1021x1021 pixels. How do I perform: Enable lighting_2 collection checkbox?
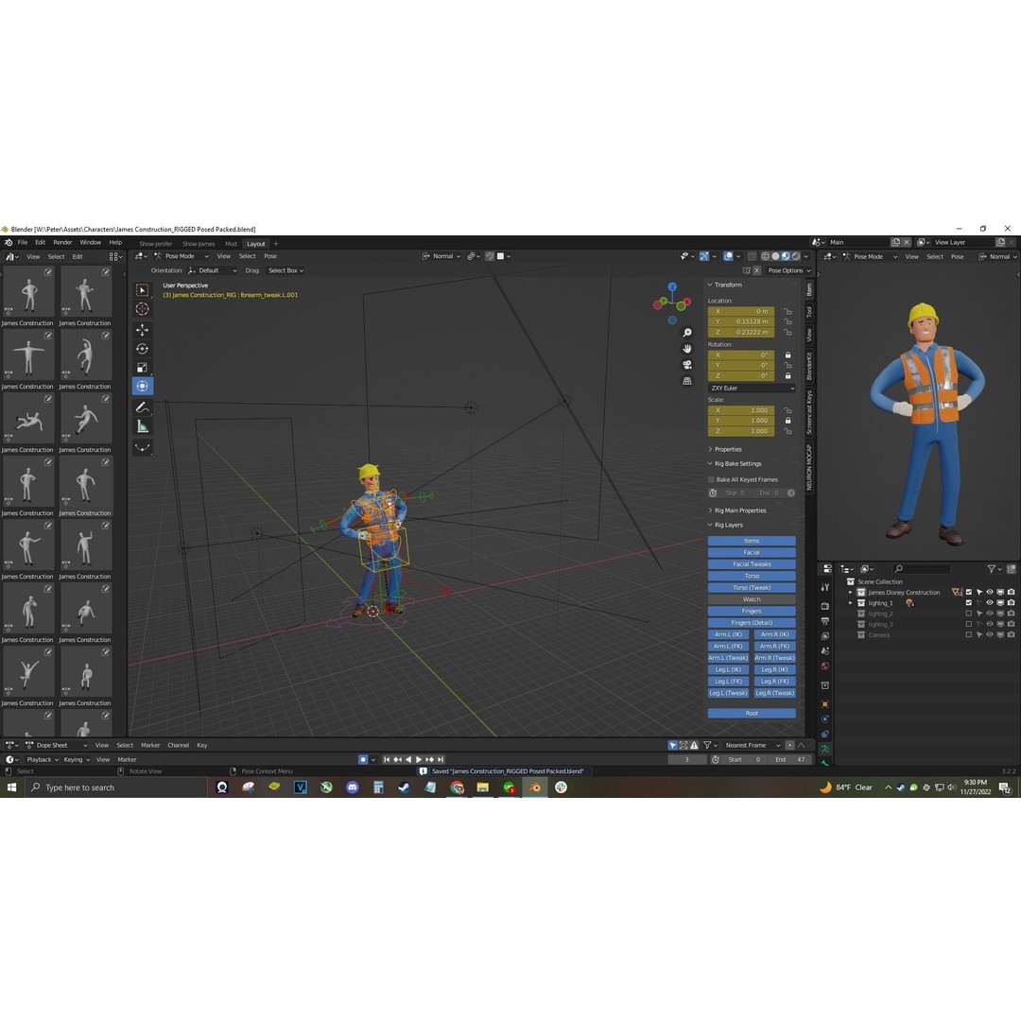point(968,614)
